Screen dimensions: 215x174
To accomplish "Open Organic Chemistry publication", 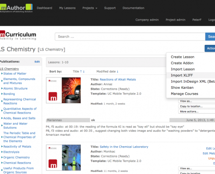I will point(17,157).
